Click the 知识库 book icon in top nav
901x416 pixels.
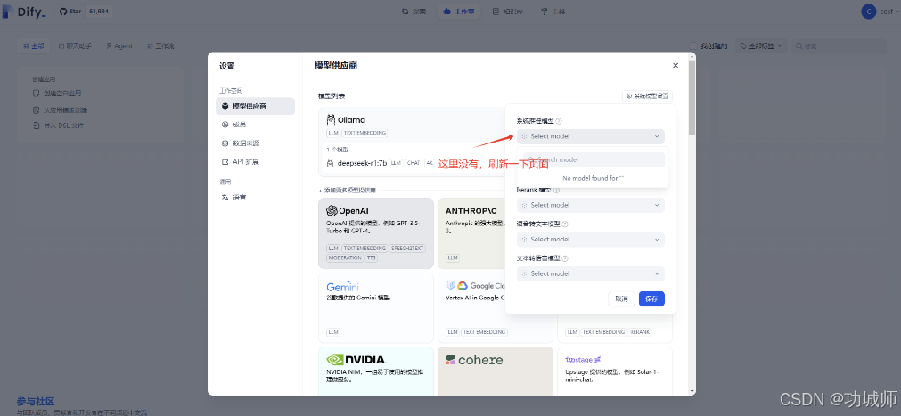[x=496, y=12]
